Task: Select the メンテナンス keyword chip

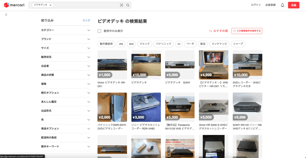Action: tap(219, 44)
